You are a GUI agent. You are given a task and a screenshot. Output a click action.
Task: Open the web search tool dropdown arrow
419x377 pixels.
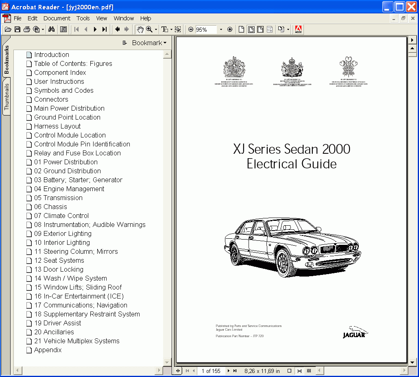(42, 29)
